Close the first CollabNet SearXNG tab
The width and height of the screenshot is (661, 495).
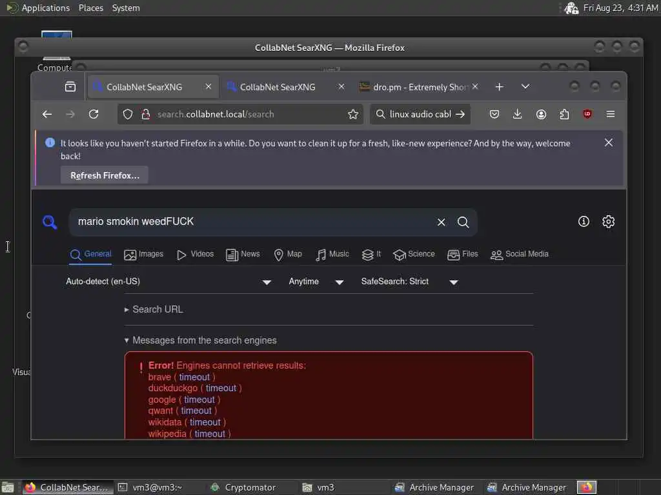(208, 86)
